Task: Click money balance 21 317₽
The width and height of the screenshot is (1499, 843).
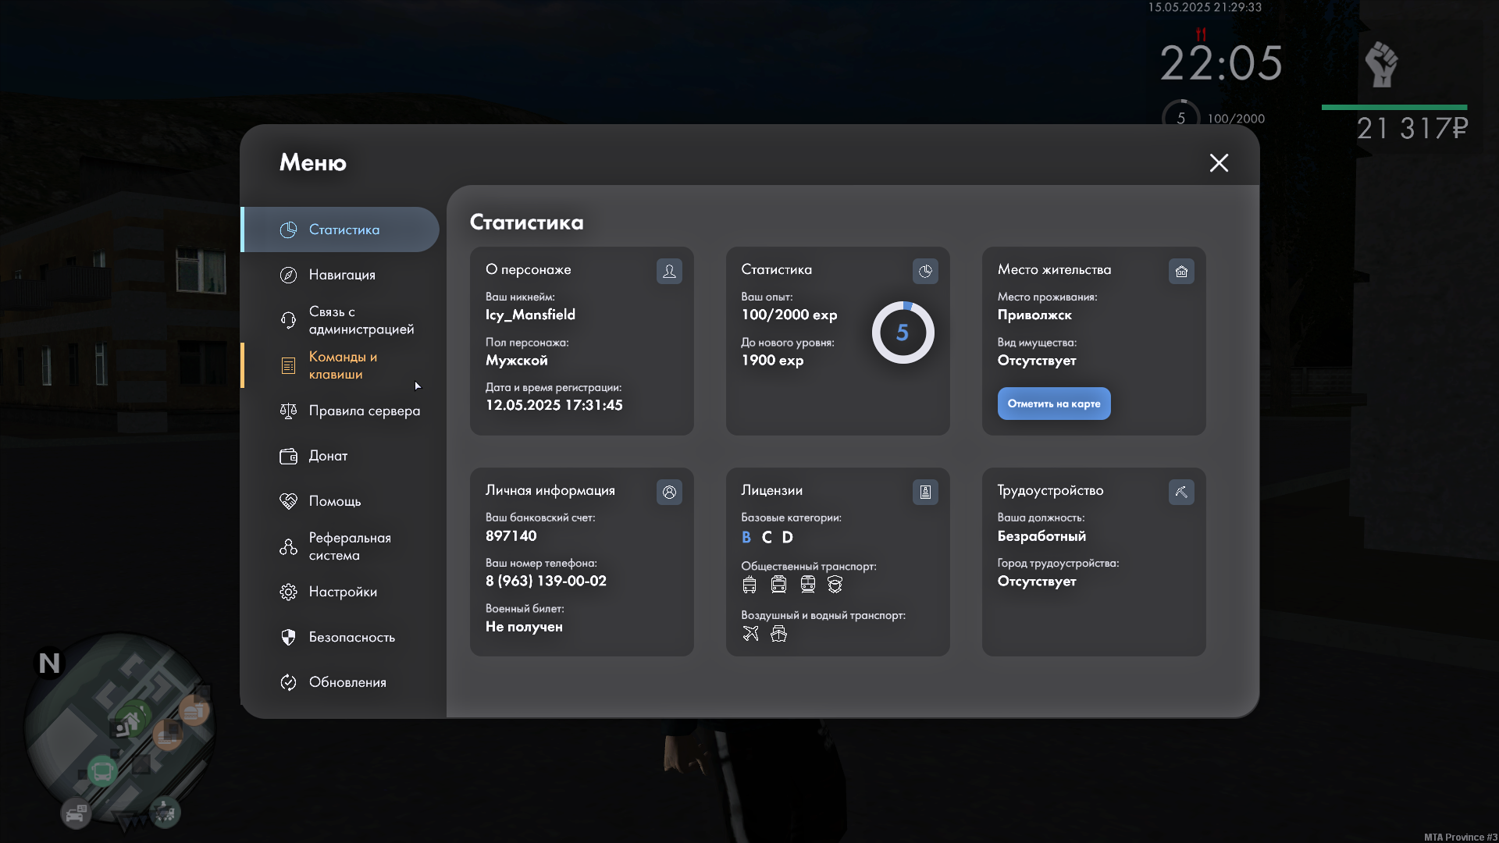Action: (x=1412, y=128)
